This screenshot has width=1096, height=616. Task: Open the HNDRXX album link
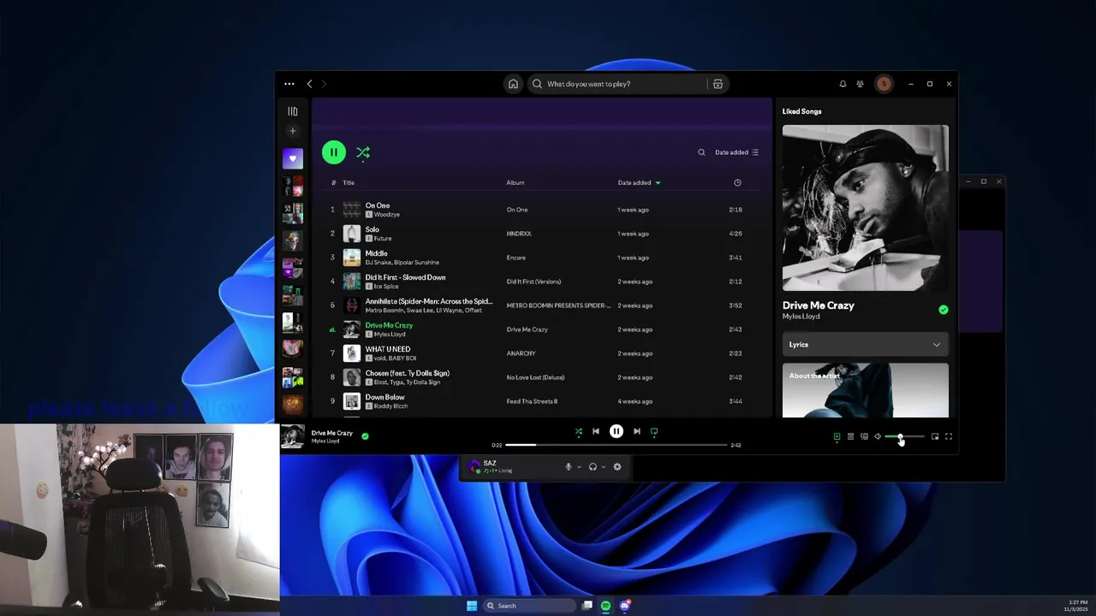click(x=519, y=234)
